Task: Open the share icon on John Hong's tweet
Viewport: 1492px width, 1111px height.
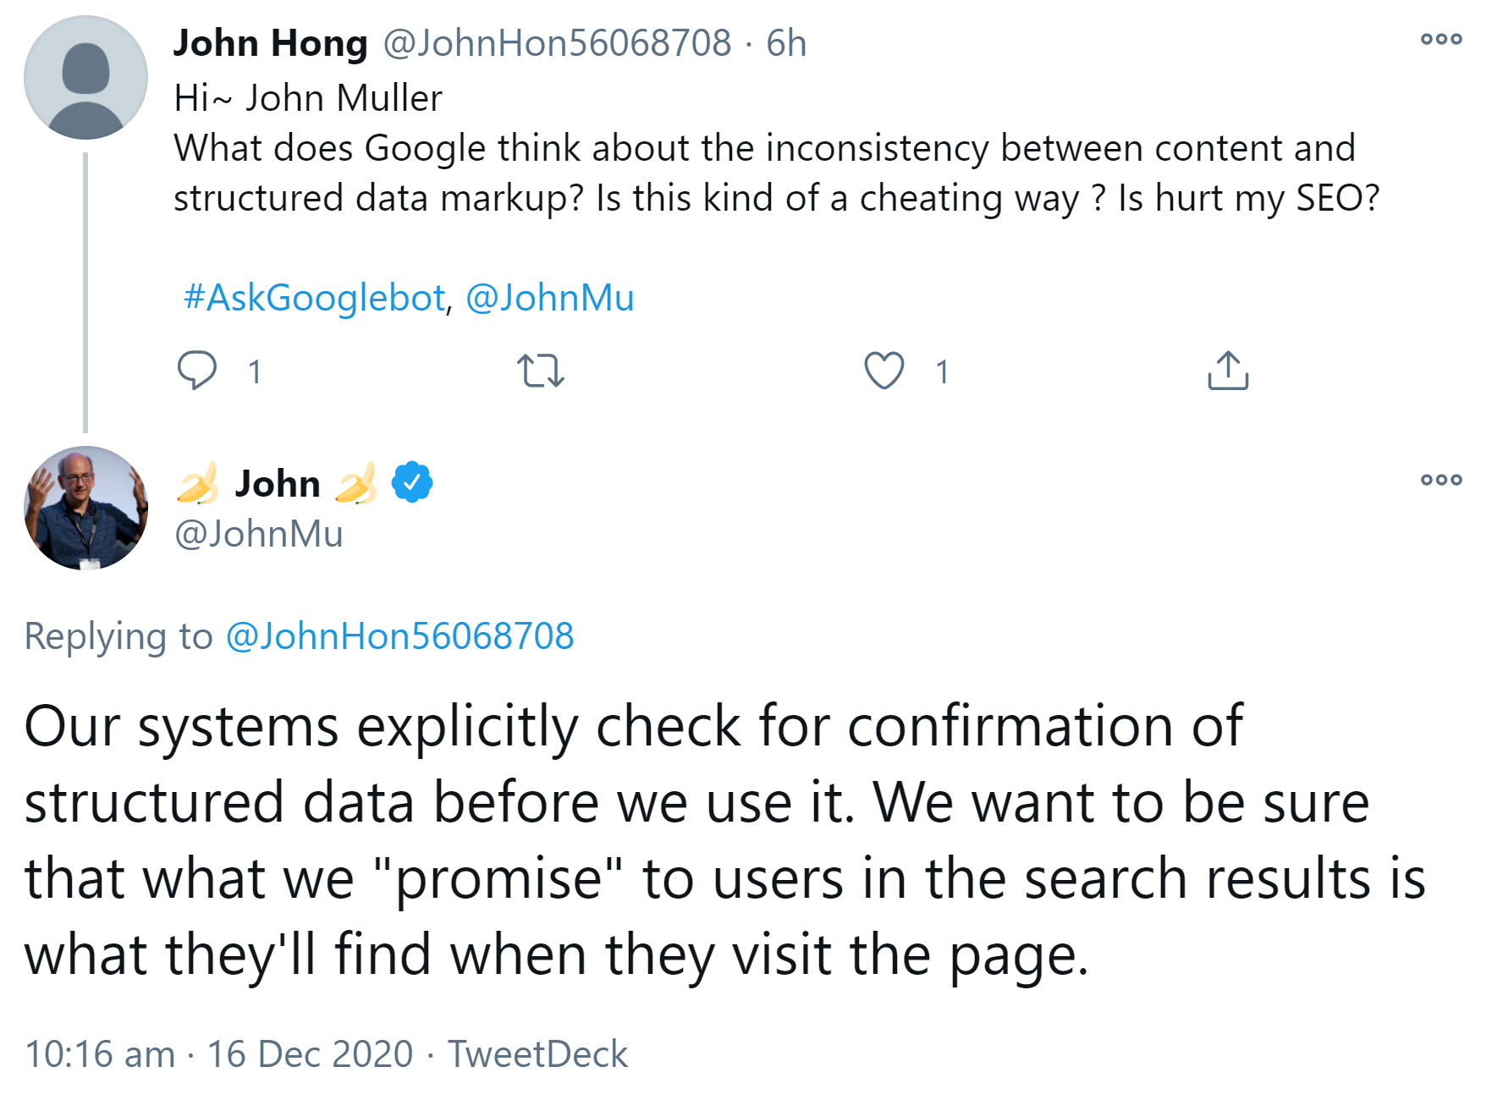Action: click(x=1227, y=371)
